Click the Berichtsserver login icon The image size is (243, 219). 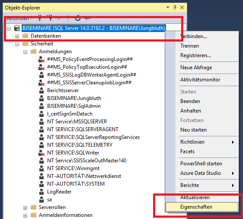pos(42,90)
